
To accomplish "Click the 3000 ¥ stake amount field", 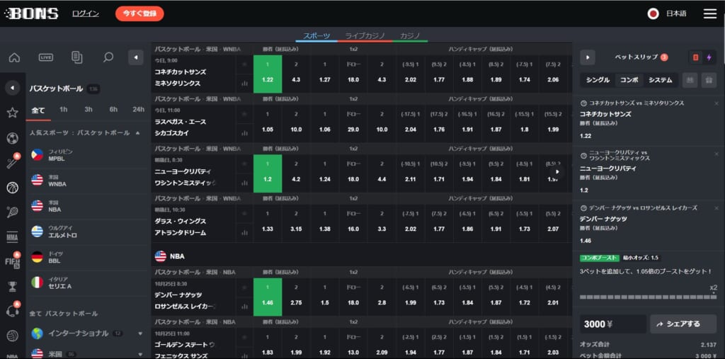I will click(x=612, y=324).
